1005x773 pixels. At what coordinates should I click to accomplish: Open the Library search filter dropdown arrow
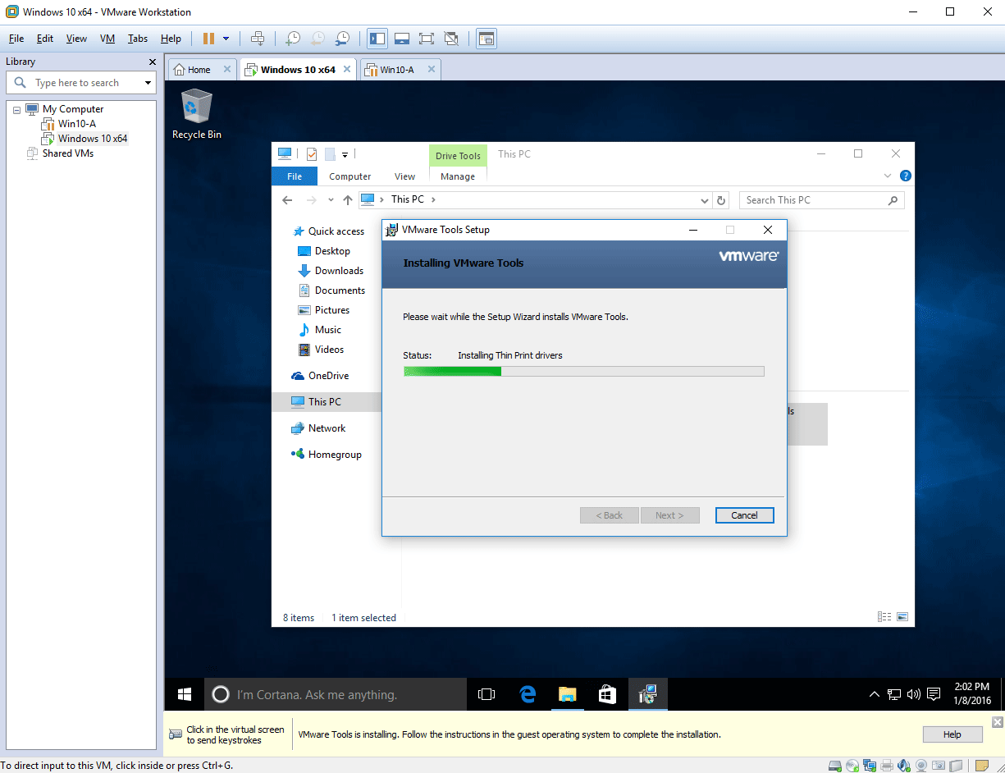[x=148, y=83]
